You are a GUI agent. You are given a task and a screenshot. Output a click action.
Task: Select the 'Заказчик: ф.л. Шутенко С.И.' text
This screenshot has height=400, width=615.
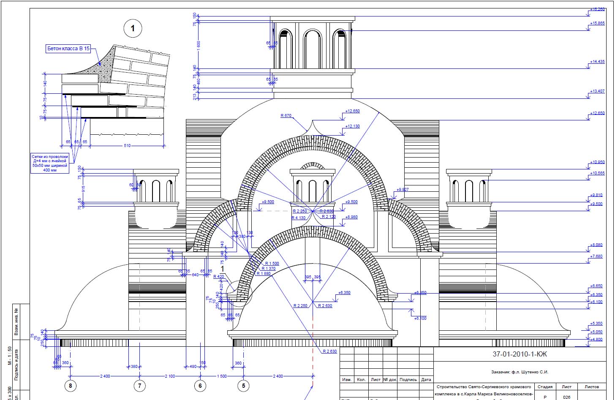click(519, 372)
